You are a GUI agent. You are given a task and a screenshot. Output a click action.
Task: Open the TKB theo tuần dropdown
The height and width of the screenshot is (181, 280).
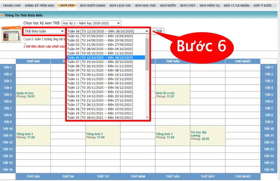(44, 31)
